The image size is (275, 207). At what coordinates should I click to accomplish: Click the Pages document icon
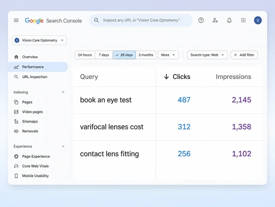(x=16, y=102)
